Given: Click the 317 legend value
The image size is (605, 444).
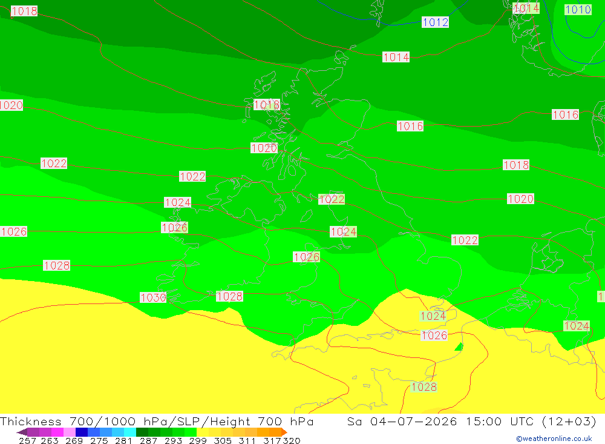Looking at the screenshot, I should coord(272,440).
